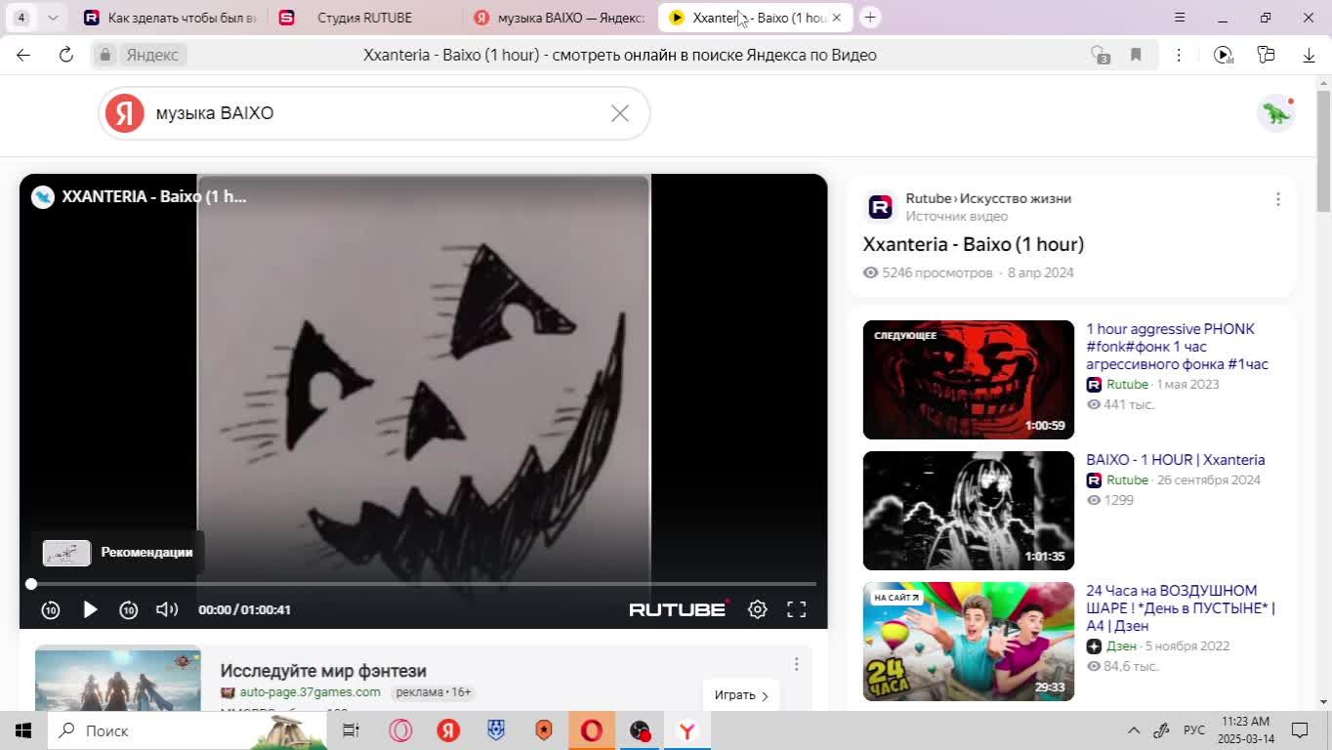The width and height of the screenshot is (1332, 750).
Task: Expand the tab list dropdown arrow
Action: [x=53, y=18]
